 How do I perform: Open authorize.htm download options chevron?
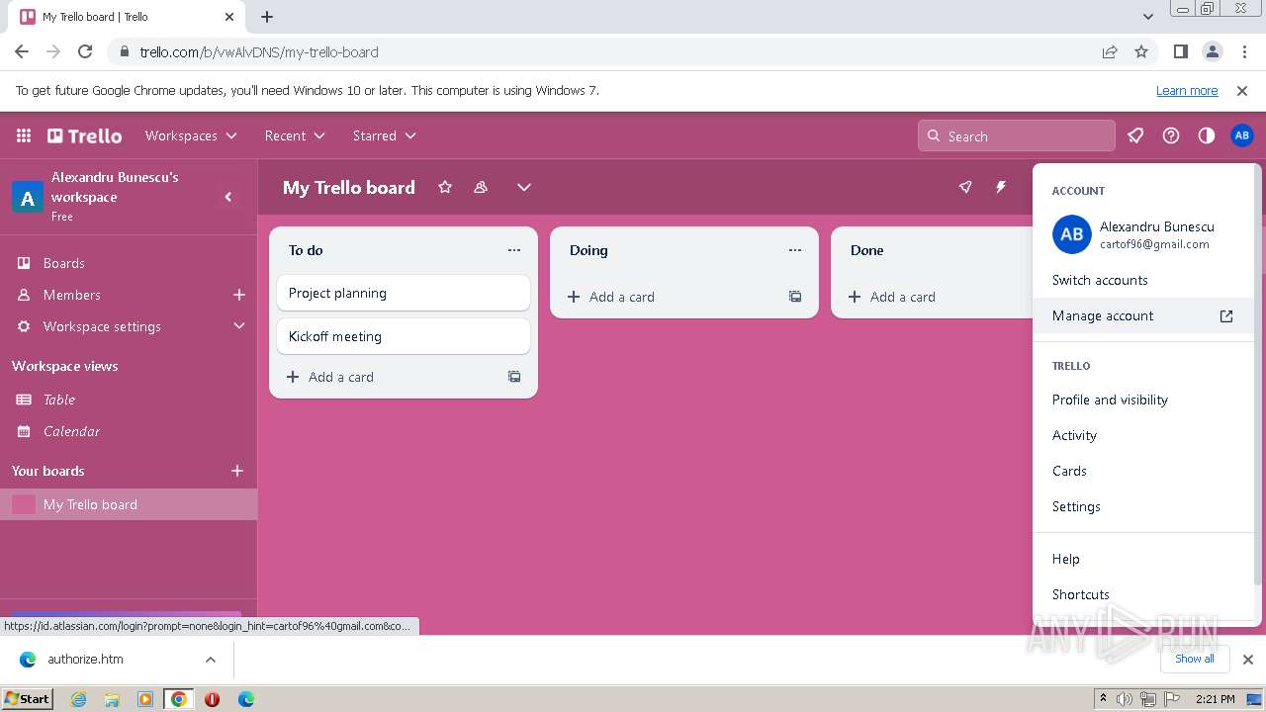(211, 660)
